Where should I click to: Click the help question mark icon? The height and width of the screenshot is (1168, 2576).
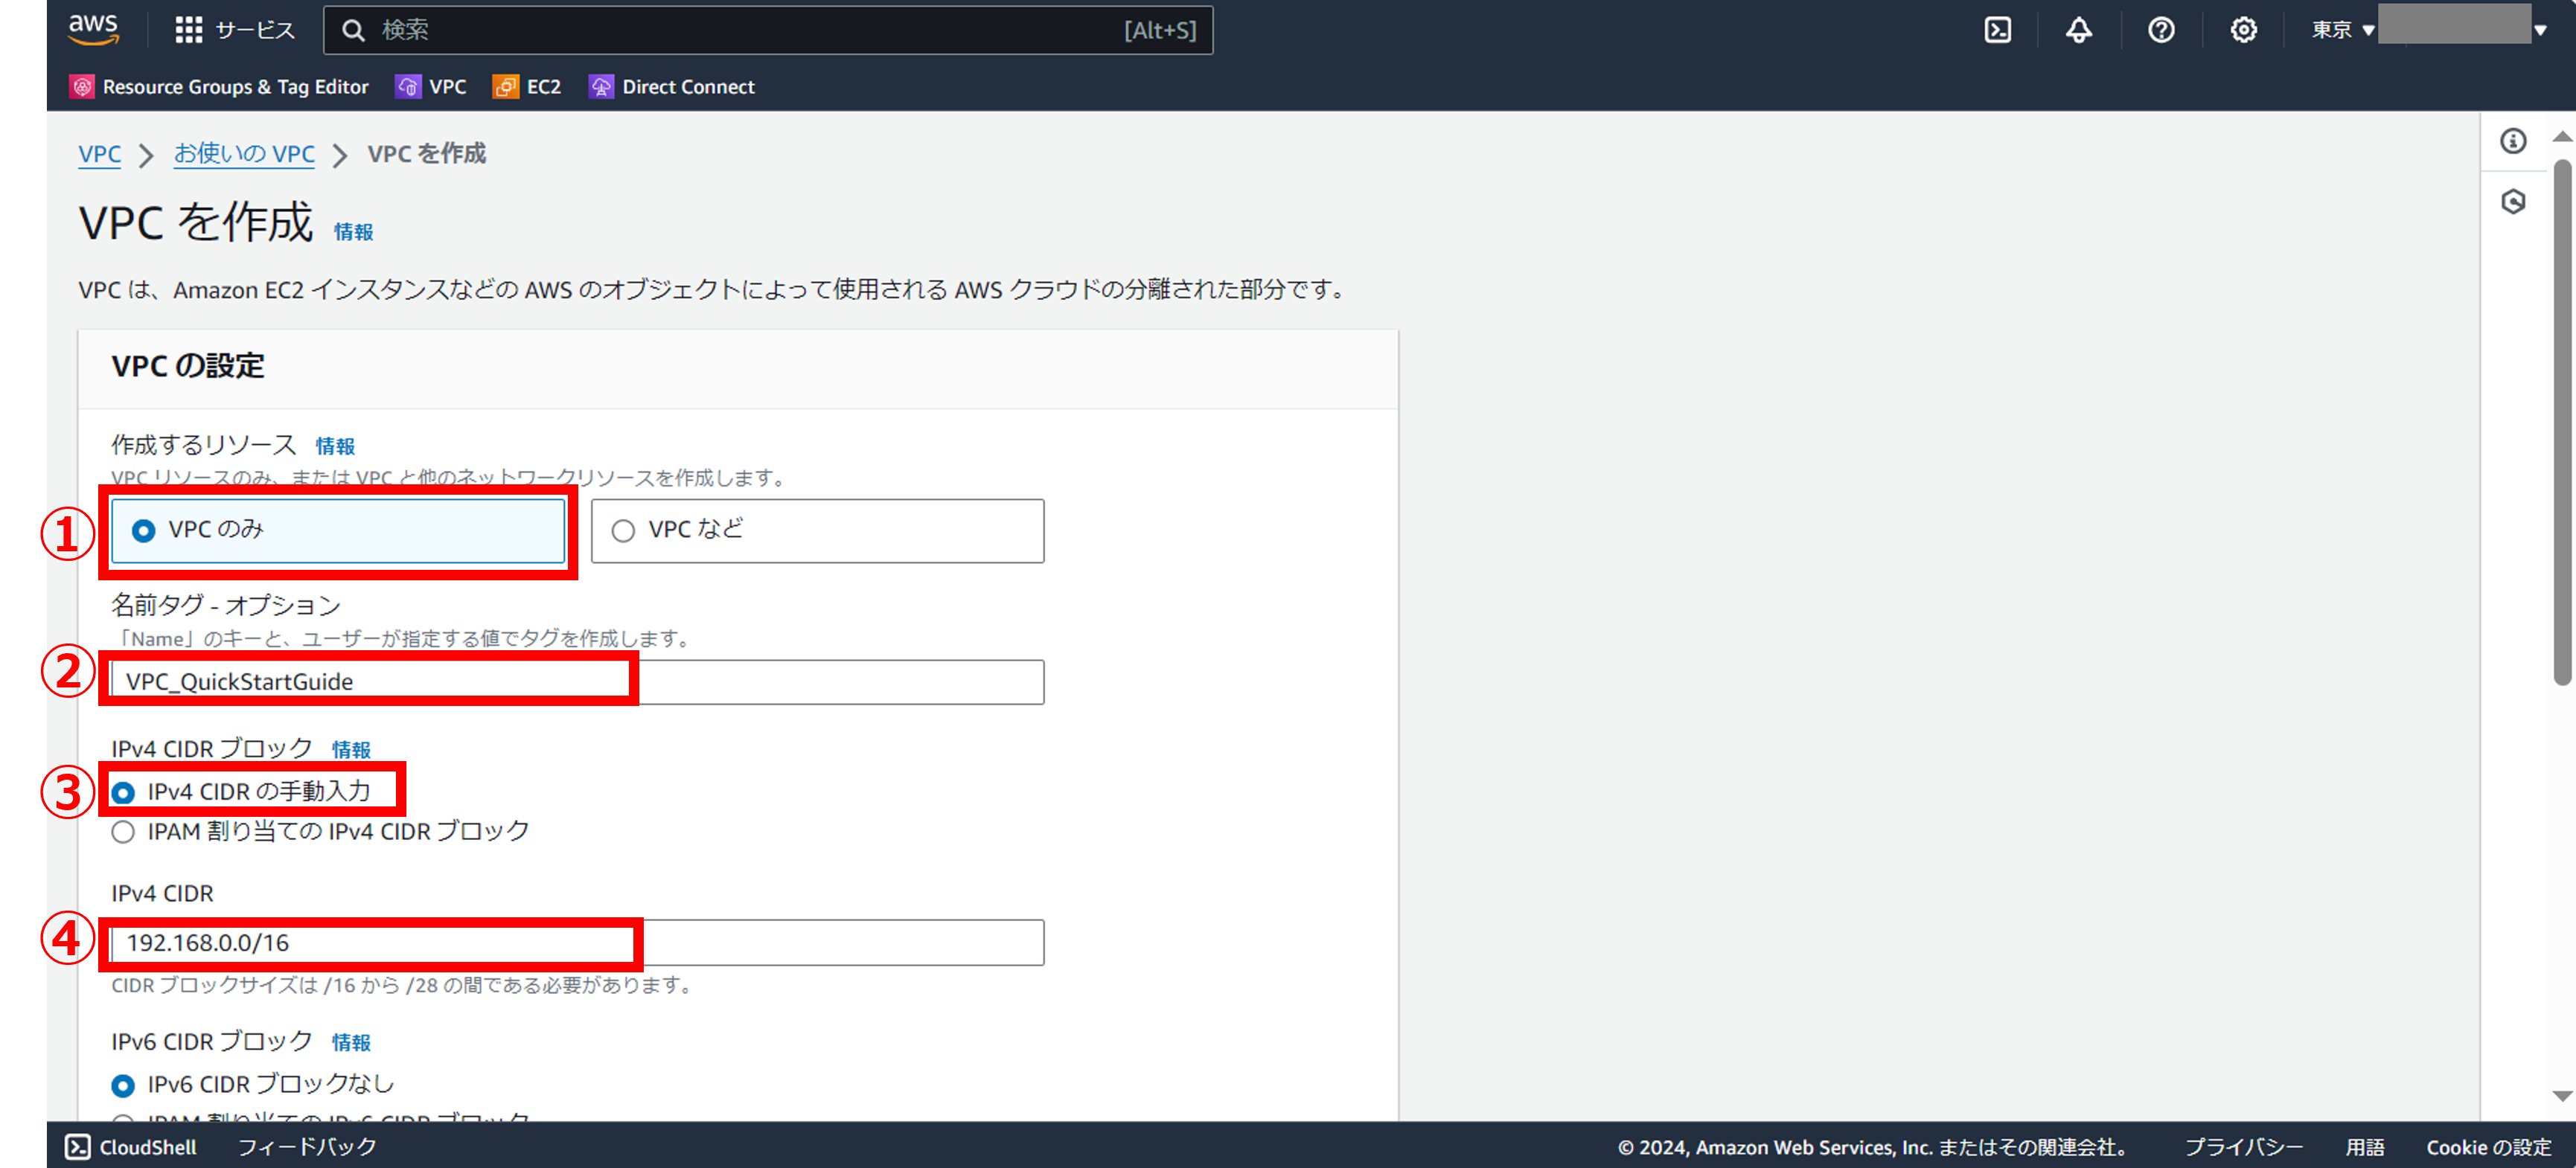2161,30
